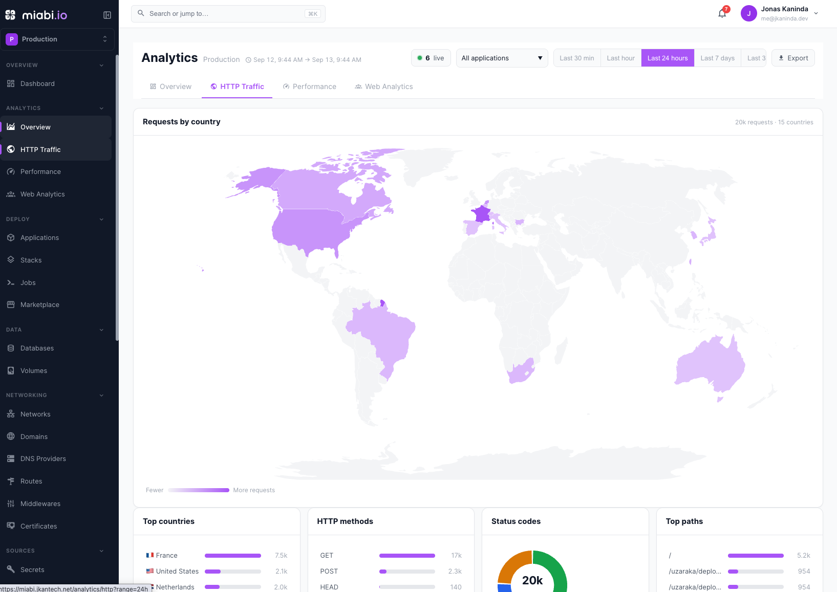Screen dimensions: 837x592
Task: Select the Last 7 days range
Action: (x=718, y=58)
